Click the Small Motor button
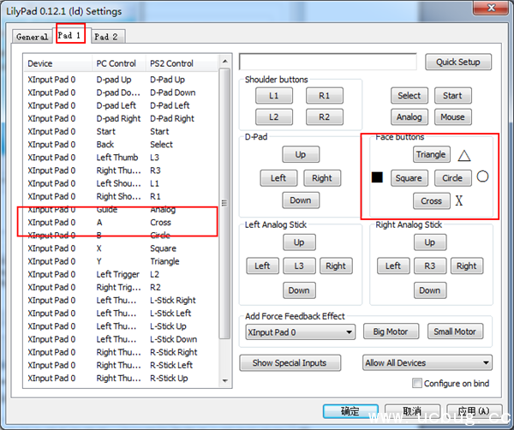This screenshot has width=514, height=430. 455,331
